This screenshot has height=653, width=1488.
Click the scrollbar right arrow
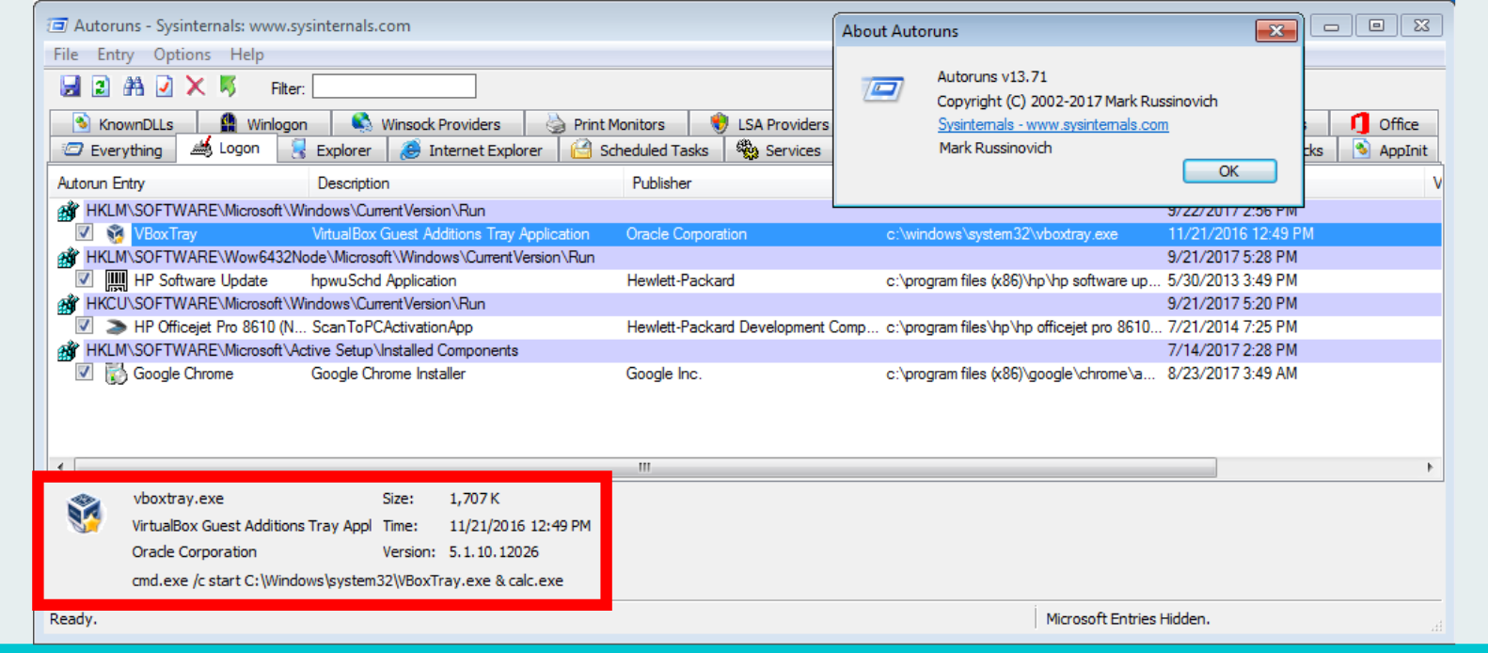pyautogui.click(x=1431, y=467)
